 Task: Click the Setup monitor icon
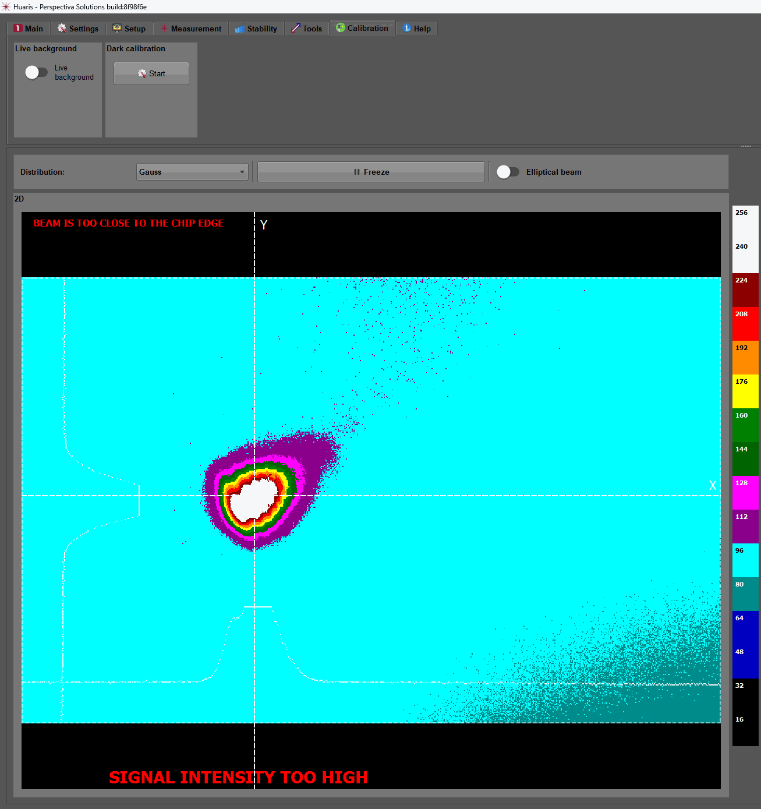point(118,28)
